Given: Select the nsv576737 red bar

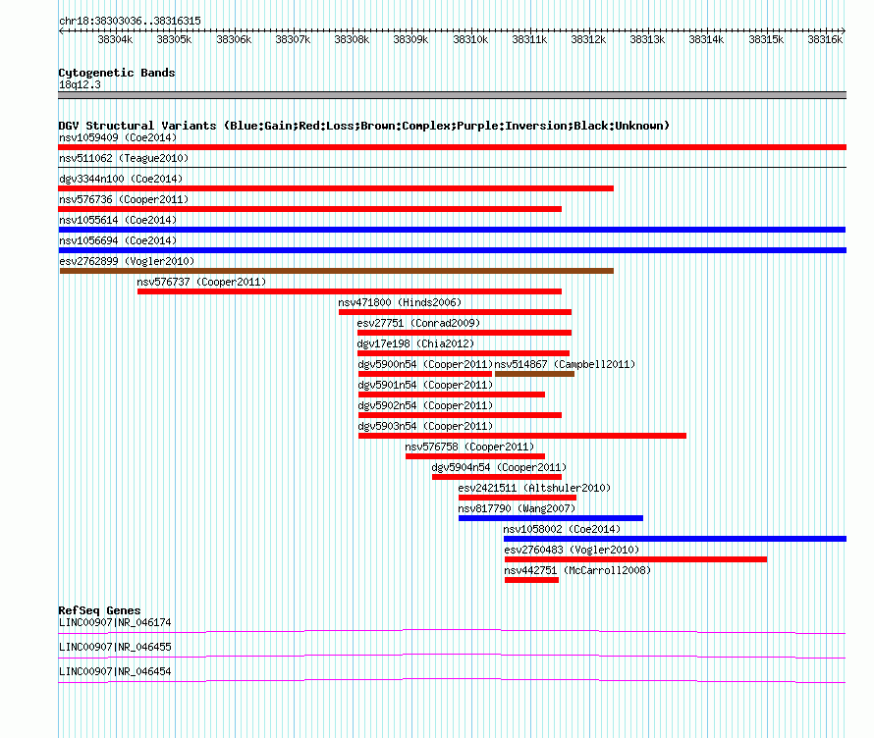Looking at the screenshot, I should (x=350, y=291).
